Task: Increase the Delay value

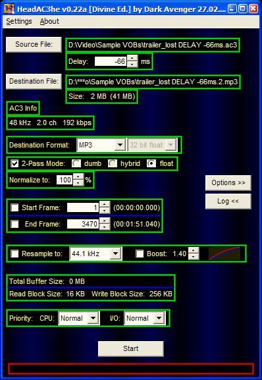Action: coord(132,59)
